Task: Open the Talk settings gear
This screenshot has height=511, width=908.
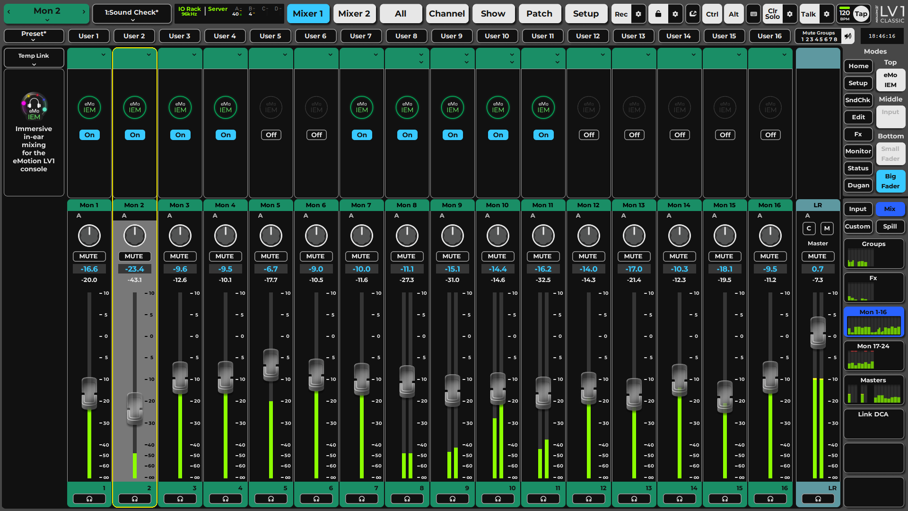Action: coord(827,14)
